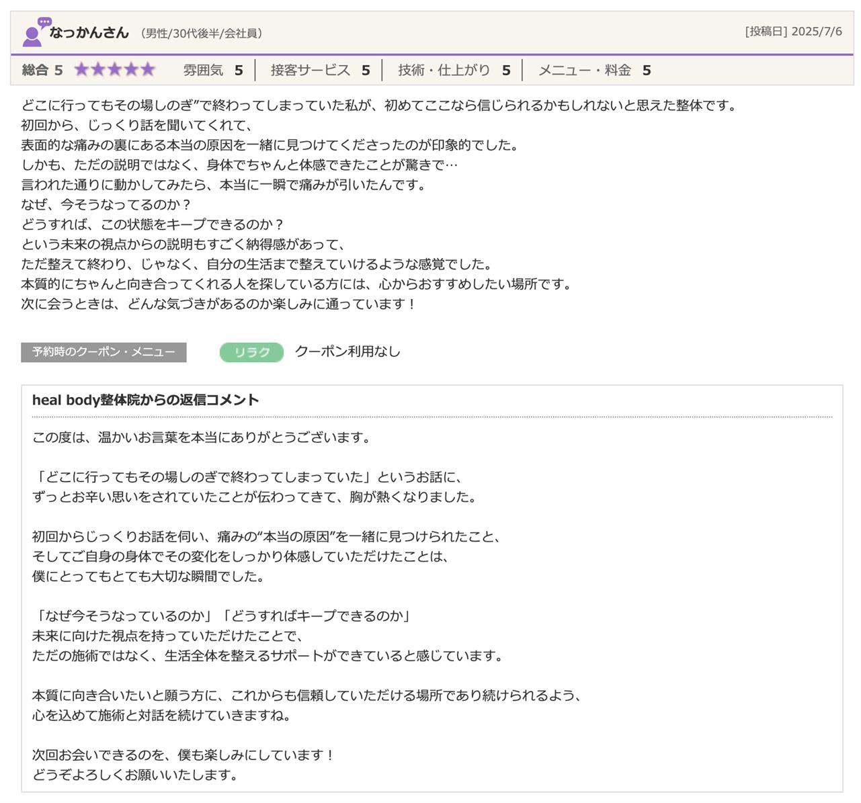Click the 総合 5 overall score label

tap(42, 71)
